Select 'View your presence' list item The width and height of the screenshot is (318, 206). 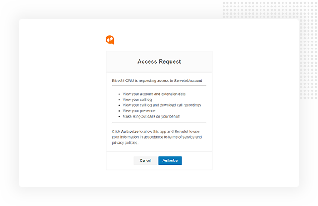click(139, 111)
